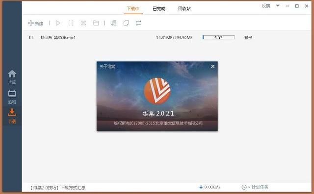This screenshot has height=194, width=314.
Task: Click the download speed 0.00KB/s indicator
Action: tap(209, 187)
